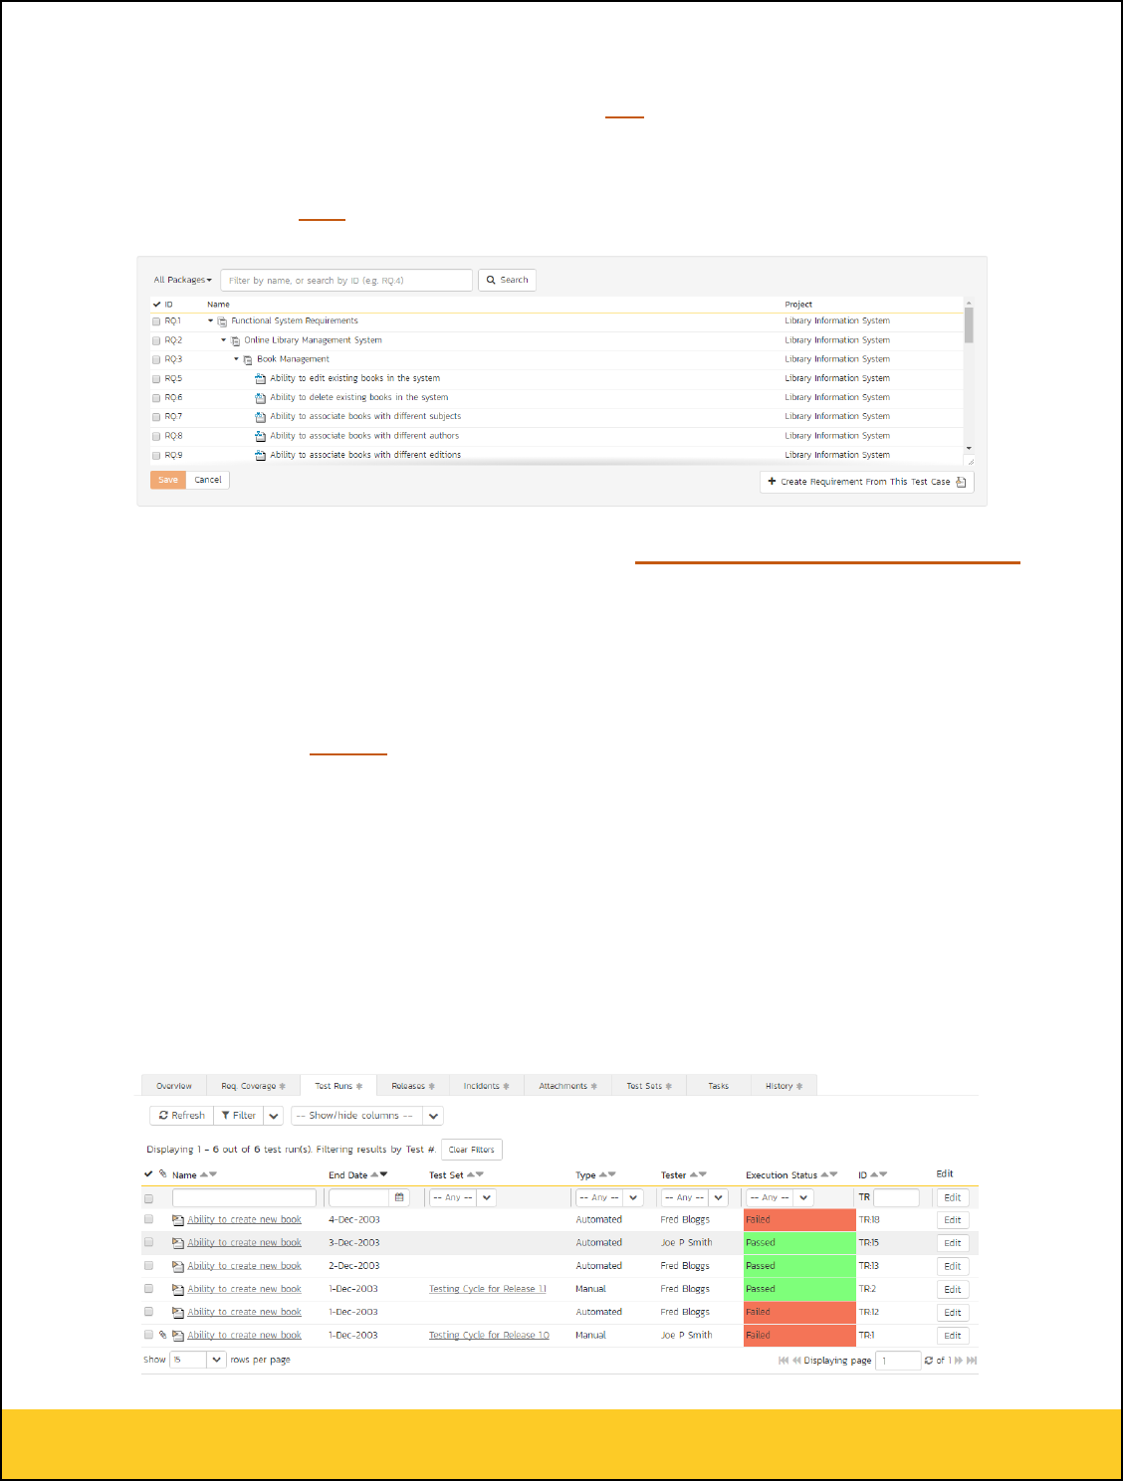The image size is (1123, 1481).
Task: Click the red Failed status cell for TR:18
Action: click(x=799, y=1220)
